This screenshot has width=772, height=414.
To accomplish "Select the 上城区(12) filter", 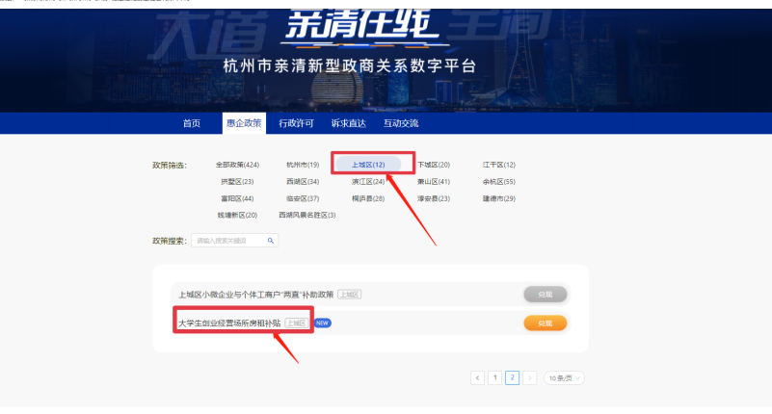I will pyautogui.click(x=368, y=165).
